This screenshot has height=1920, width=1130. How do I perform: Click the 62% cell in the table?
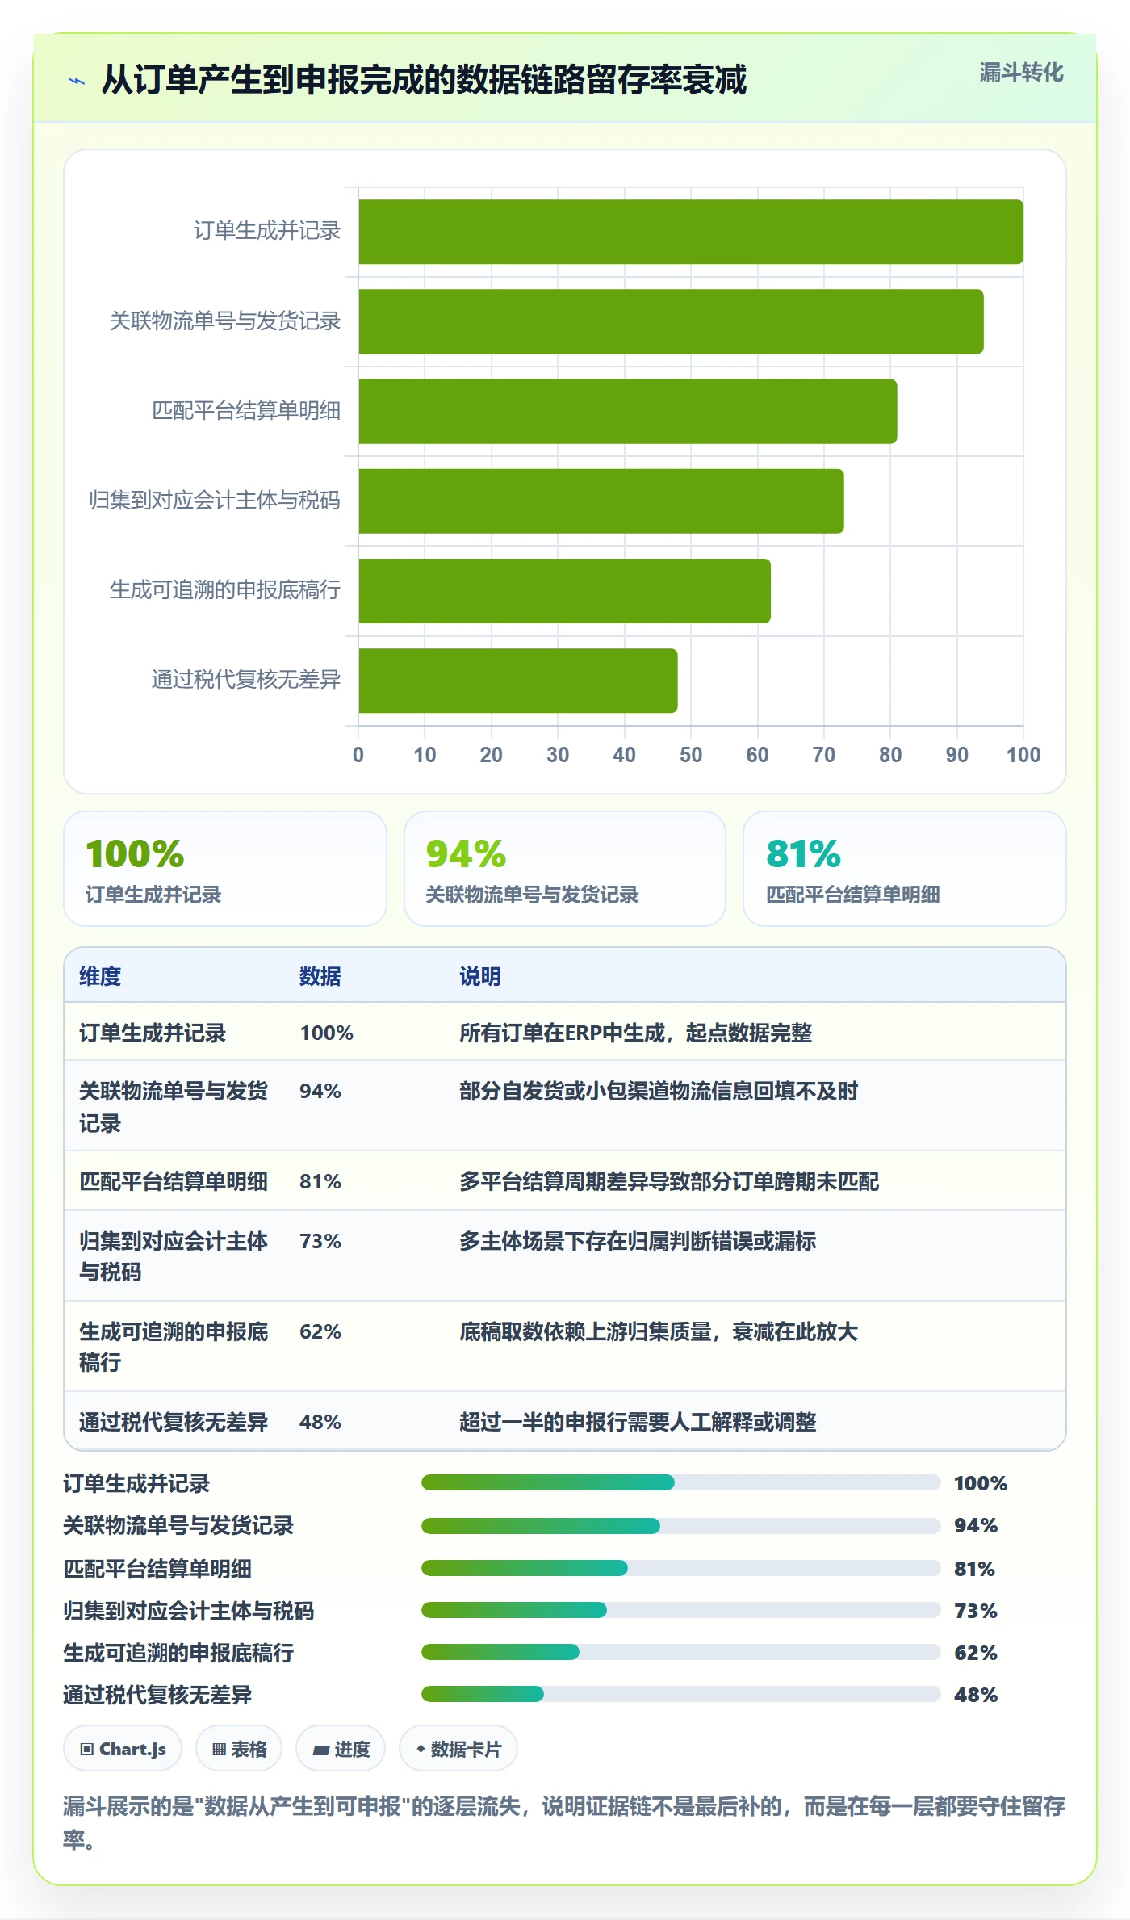[320, 1331]
